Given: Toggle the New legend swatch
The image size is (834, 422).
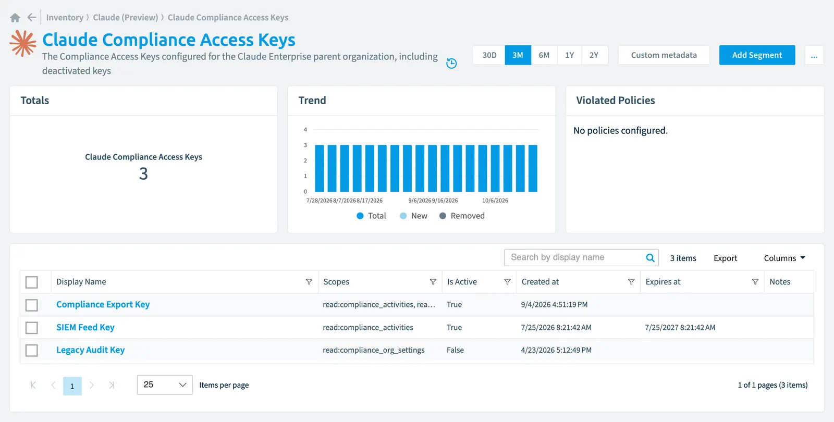Looking at the screenshot, I should [x=403, y=216].
